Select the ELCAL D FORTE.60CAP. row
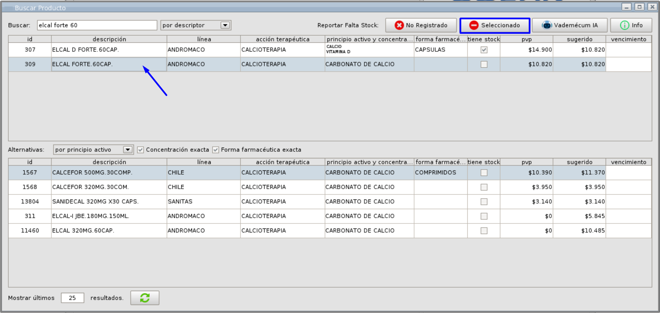This screenshot has width=660, height=313. (330, 50)
